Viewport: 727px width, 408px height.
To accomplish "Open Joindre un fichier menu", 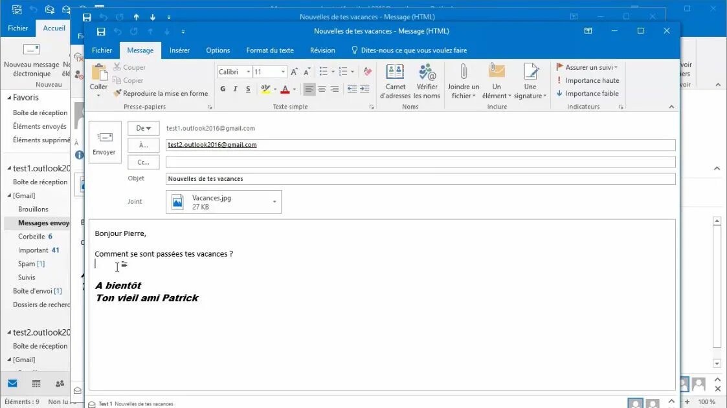I will [x=463, y=81].
